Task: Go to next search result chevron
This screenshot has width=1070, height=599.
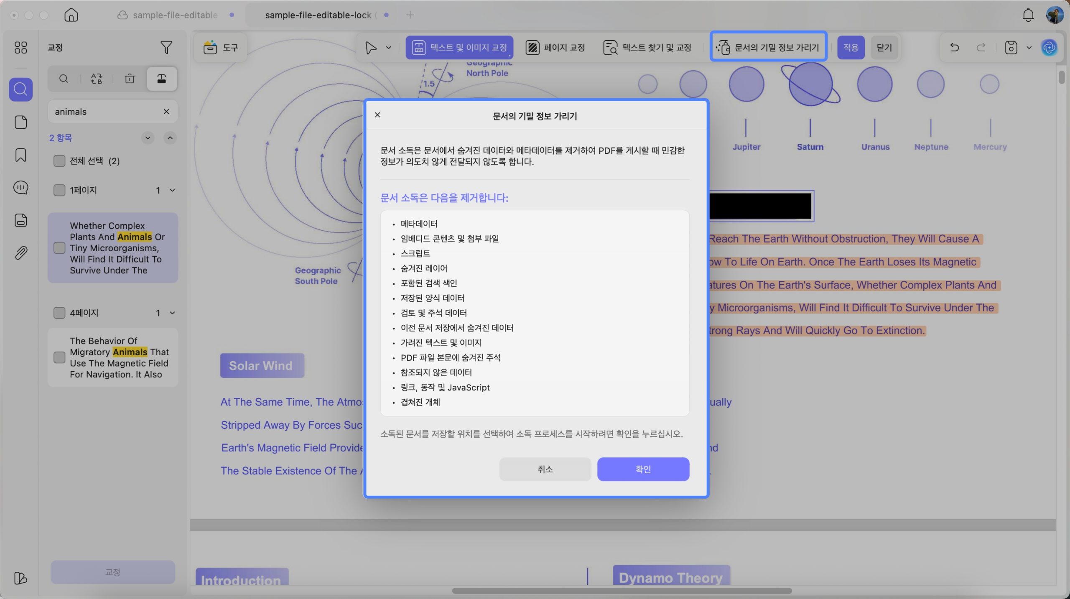Action: point(148,138)
